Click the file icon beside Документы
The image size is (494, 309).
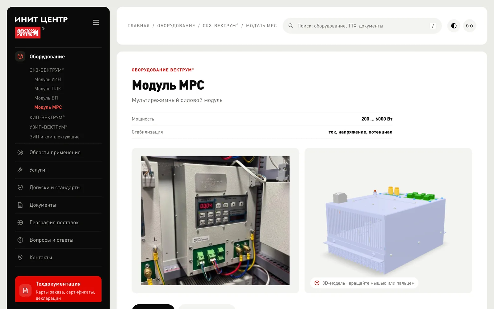coord(20,205)
